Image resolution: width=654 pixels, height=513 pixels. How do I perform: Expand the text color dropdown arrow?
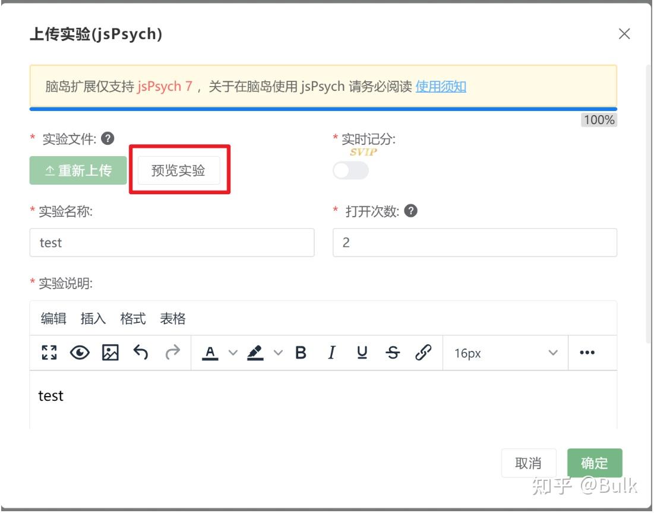(232, 353)
